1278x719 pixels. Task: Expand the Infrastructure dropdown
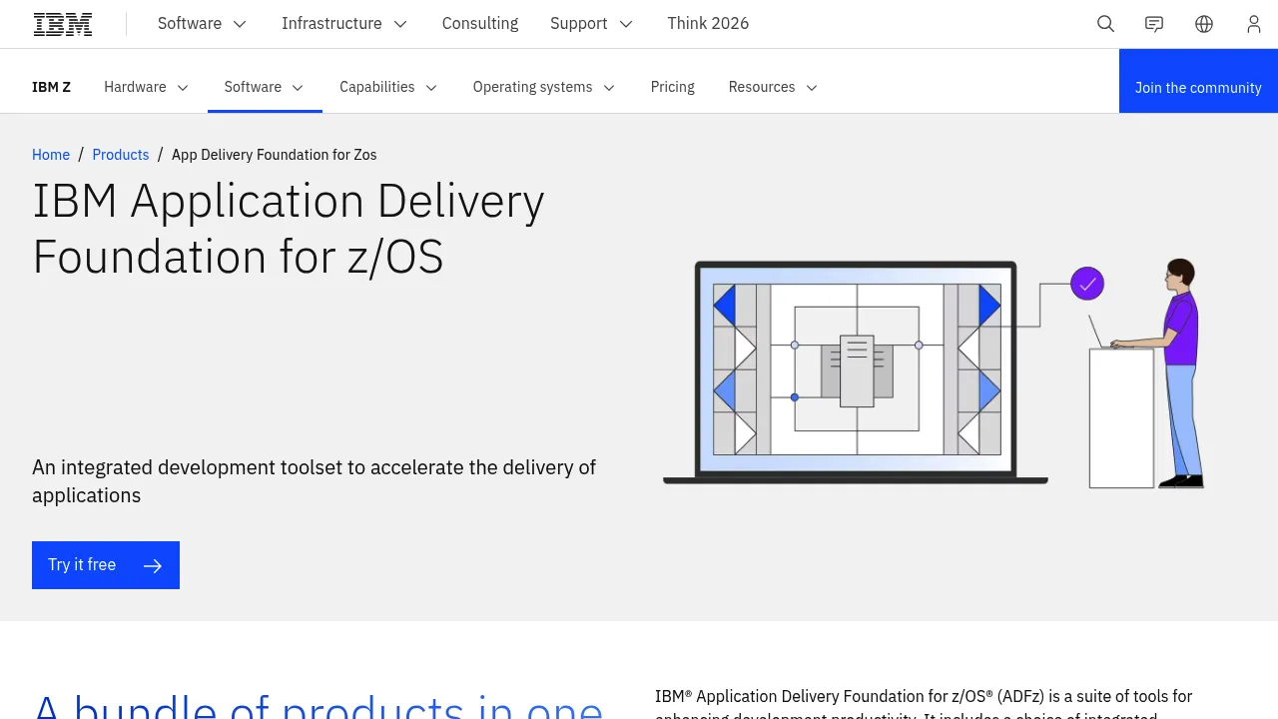pos(344,24)
